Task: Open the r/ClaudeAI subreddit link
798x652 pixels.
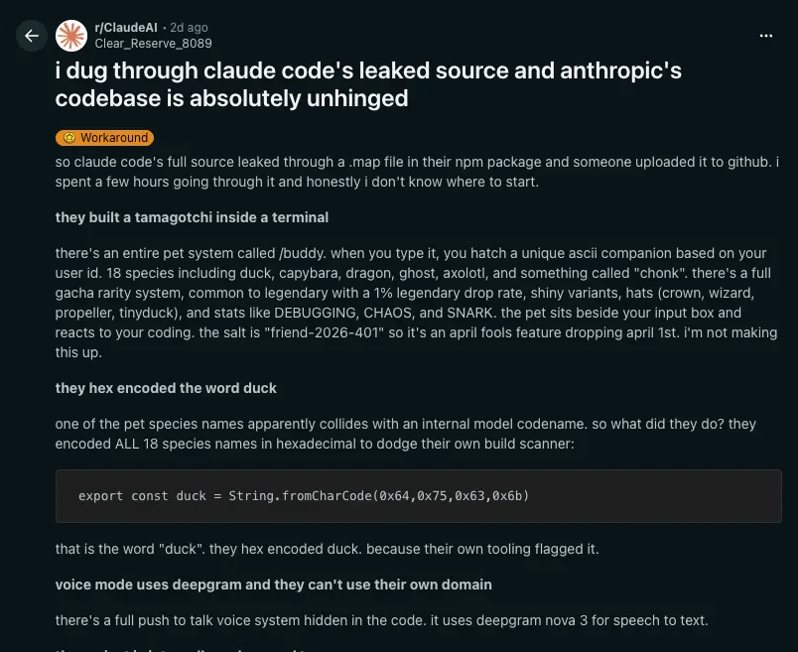Action: tap(126, 27)
